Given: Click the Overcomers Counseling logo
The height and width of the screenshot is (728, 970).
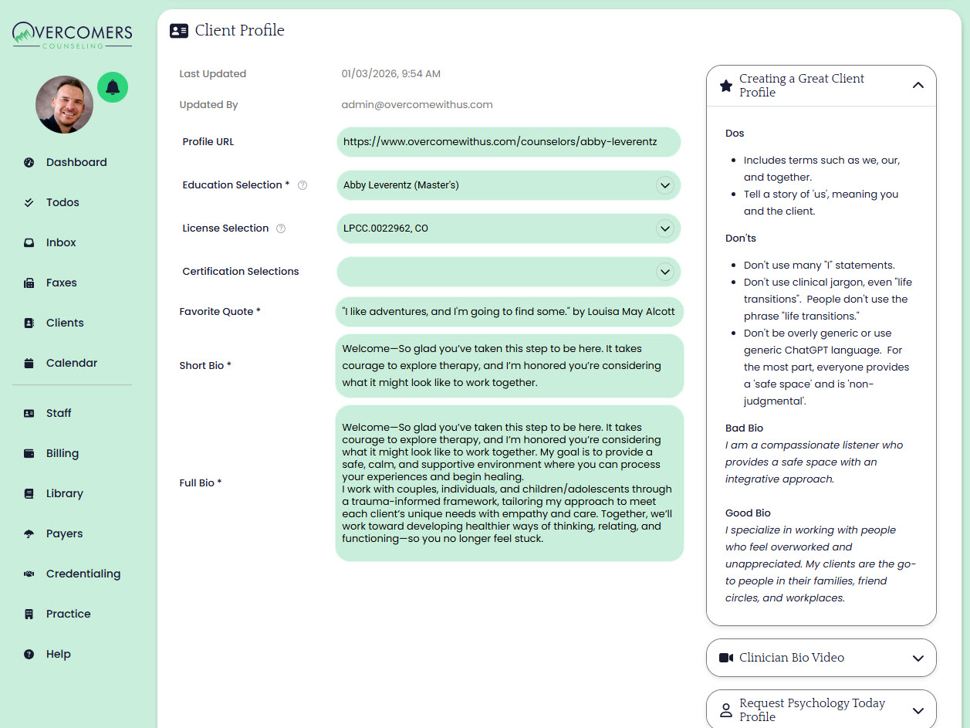Looking at the screenshot, I should (x=72, y=36).
